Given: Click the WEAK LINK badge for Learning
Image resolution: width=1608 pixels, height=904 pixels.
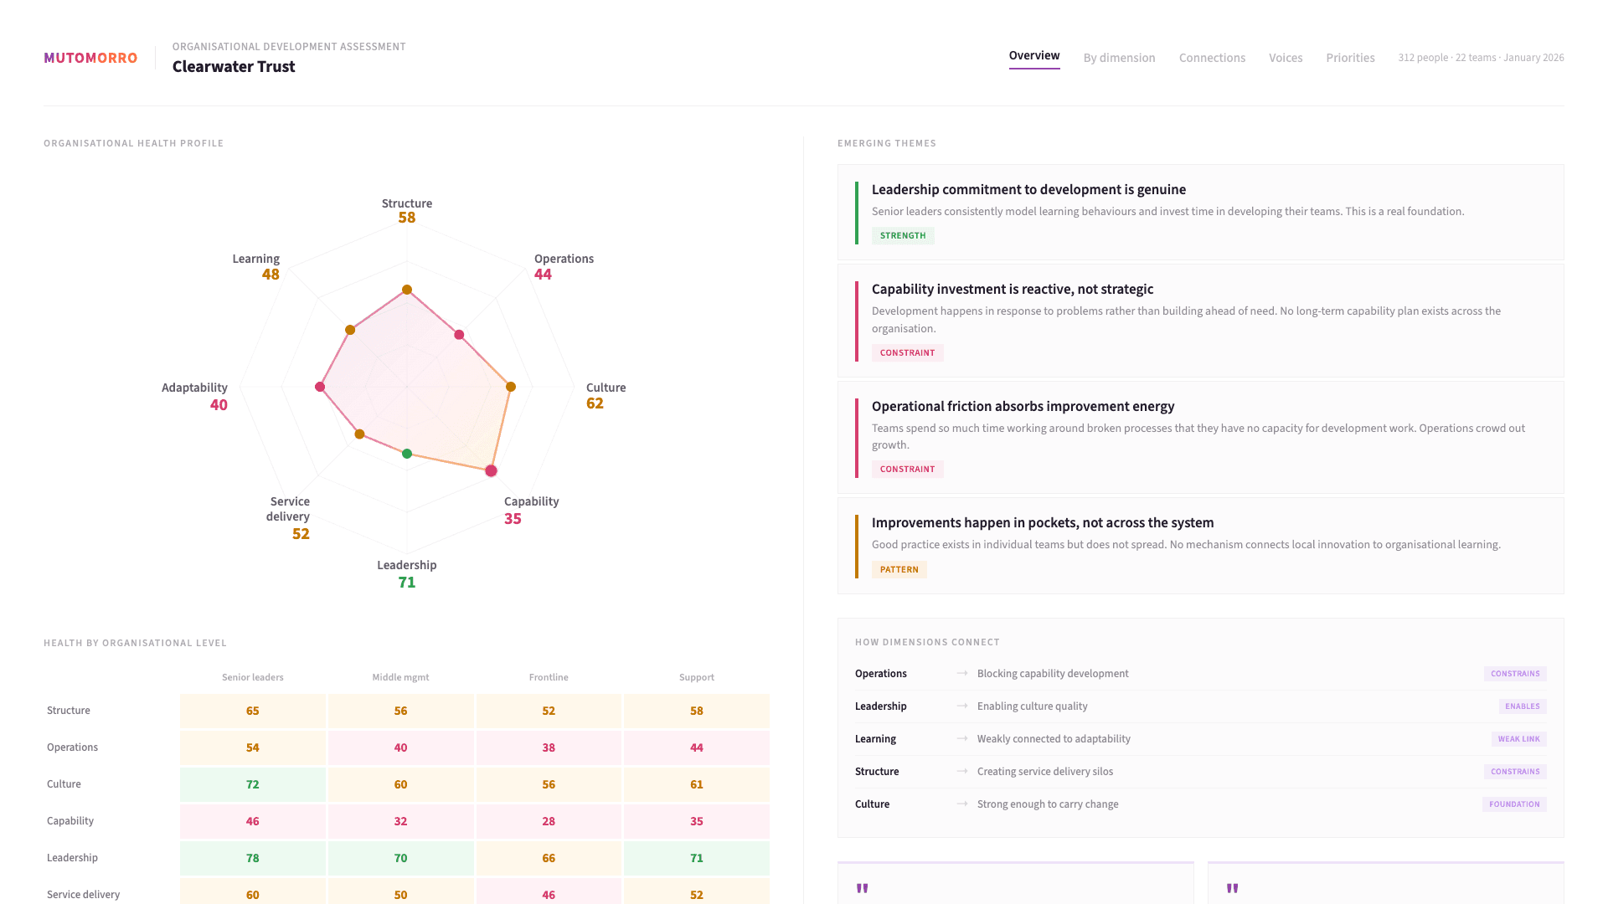Looking at the screenshot, I should 1518,739.
